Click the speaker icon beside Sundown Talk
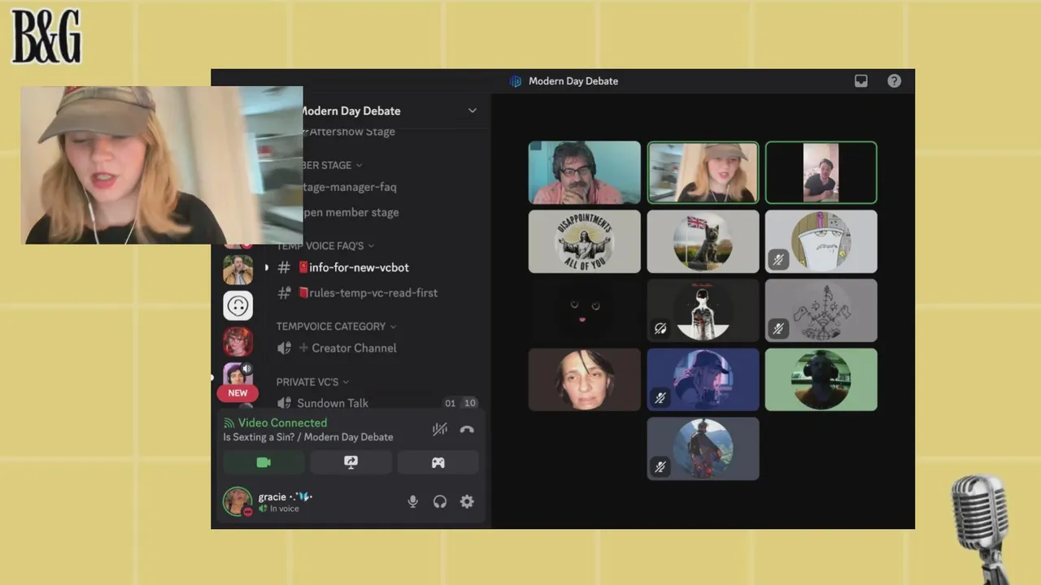The width and height of the screenshot is (1041, 585). (x=284, y=403)
